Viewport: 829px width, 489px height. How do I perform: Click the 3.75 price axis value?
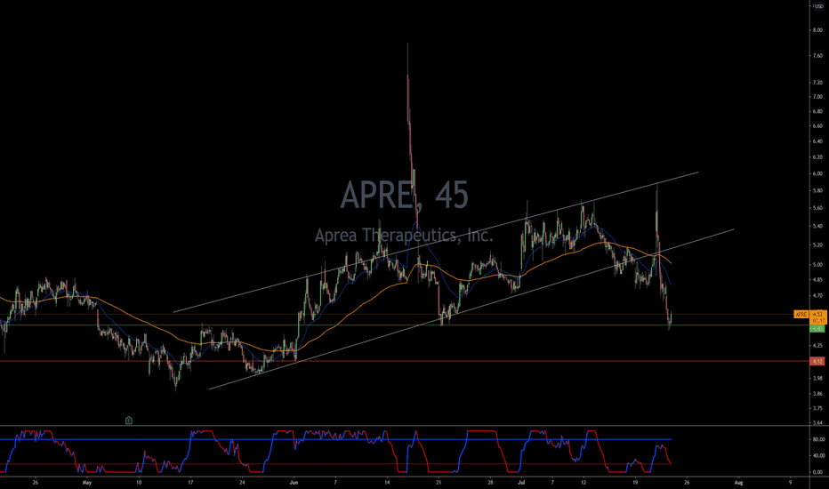pos(818,408)
